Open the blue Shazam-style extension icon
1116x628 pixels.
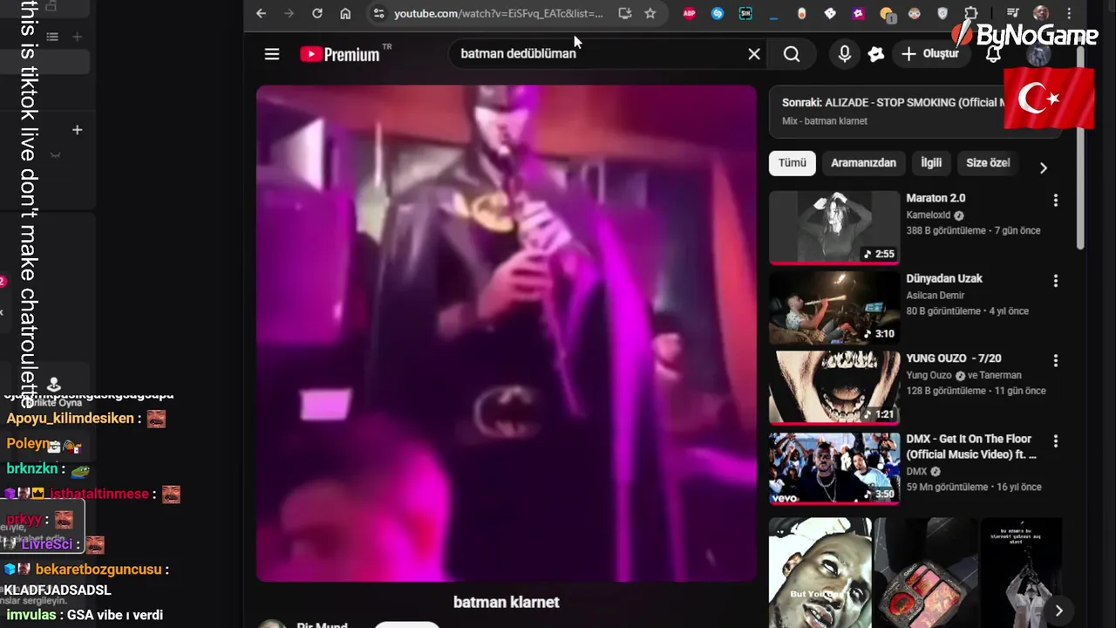pos(718,13)
